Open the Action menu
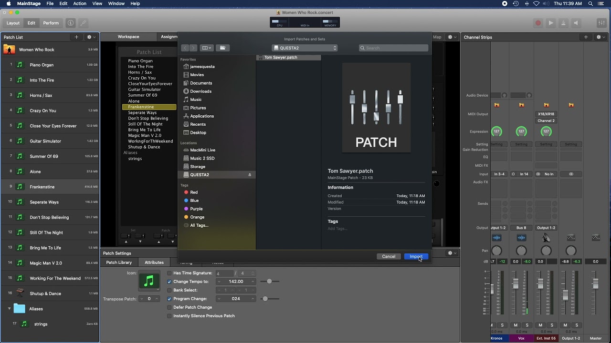Screen dimensions: 611x343 80,3
